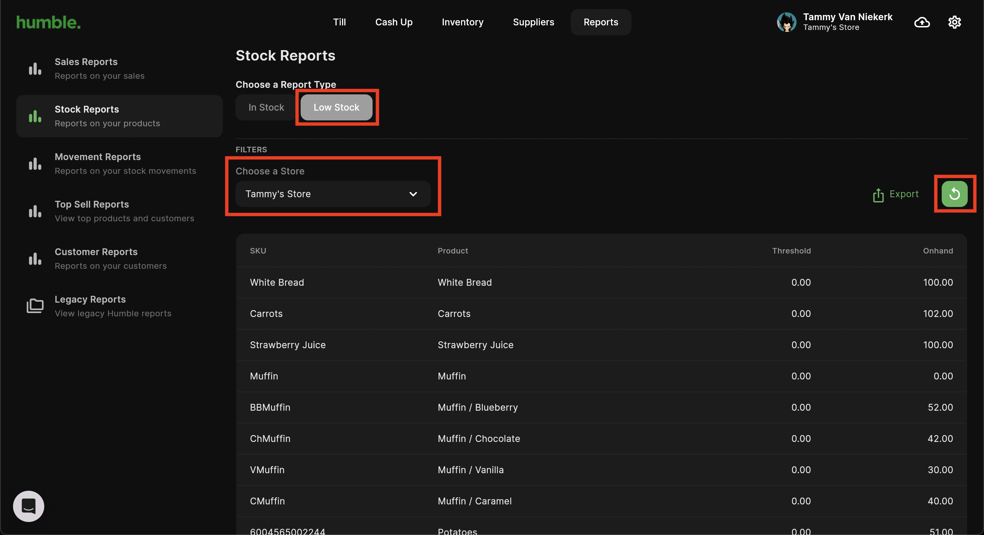Open the Cash Up tab

394,22
